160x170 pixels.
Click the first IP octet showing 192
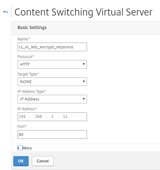pos(22,117)
